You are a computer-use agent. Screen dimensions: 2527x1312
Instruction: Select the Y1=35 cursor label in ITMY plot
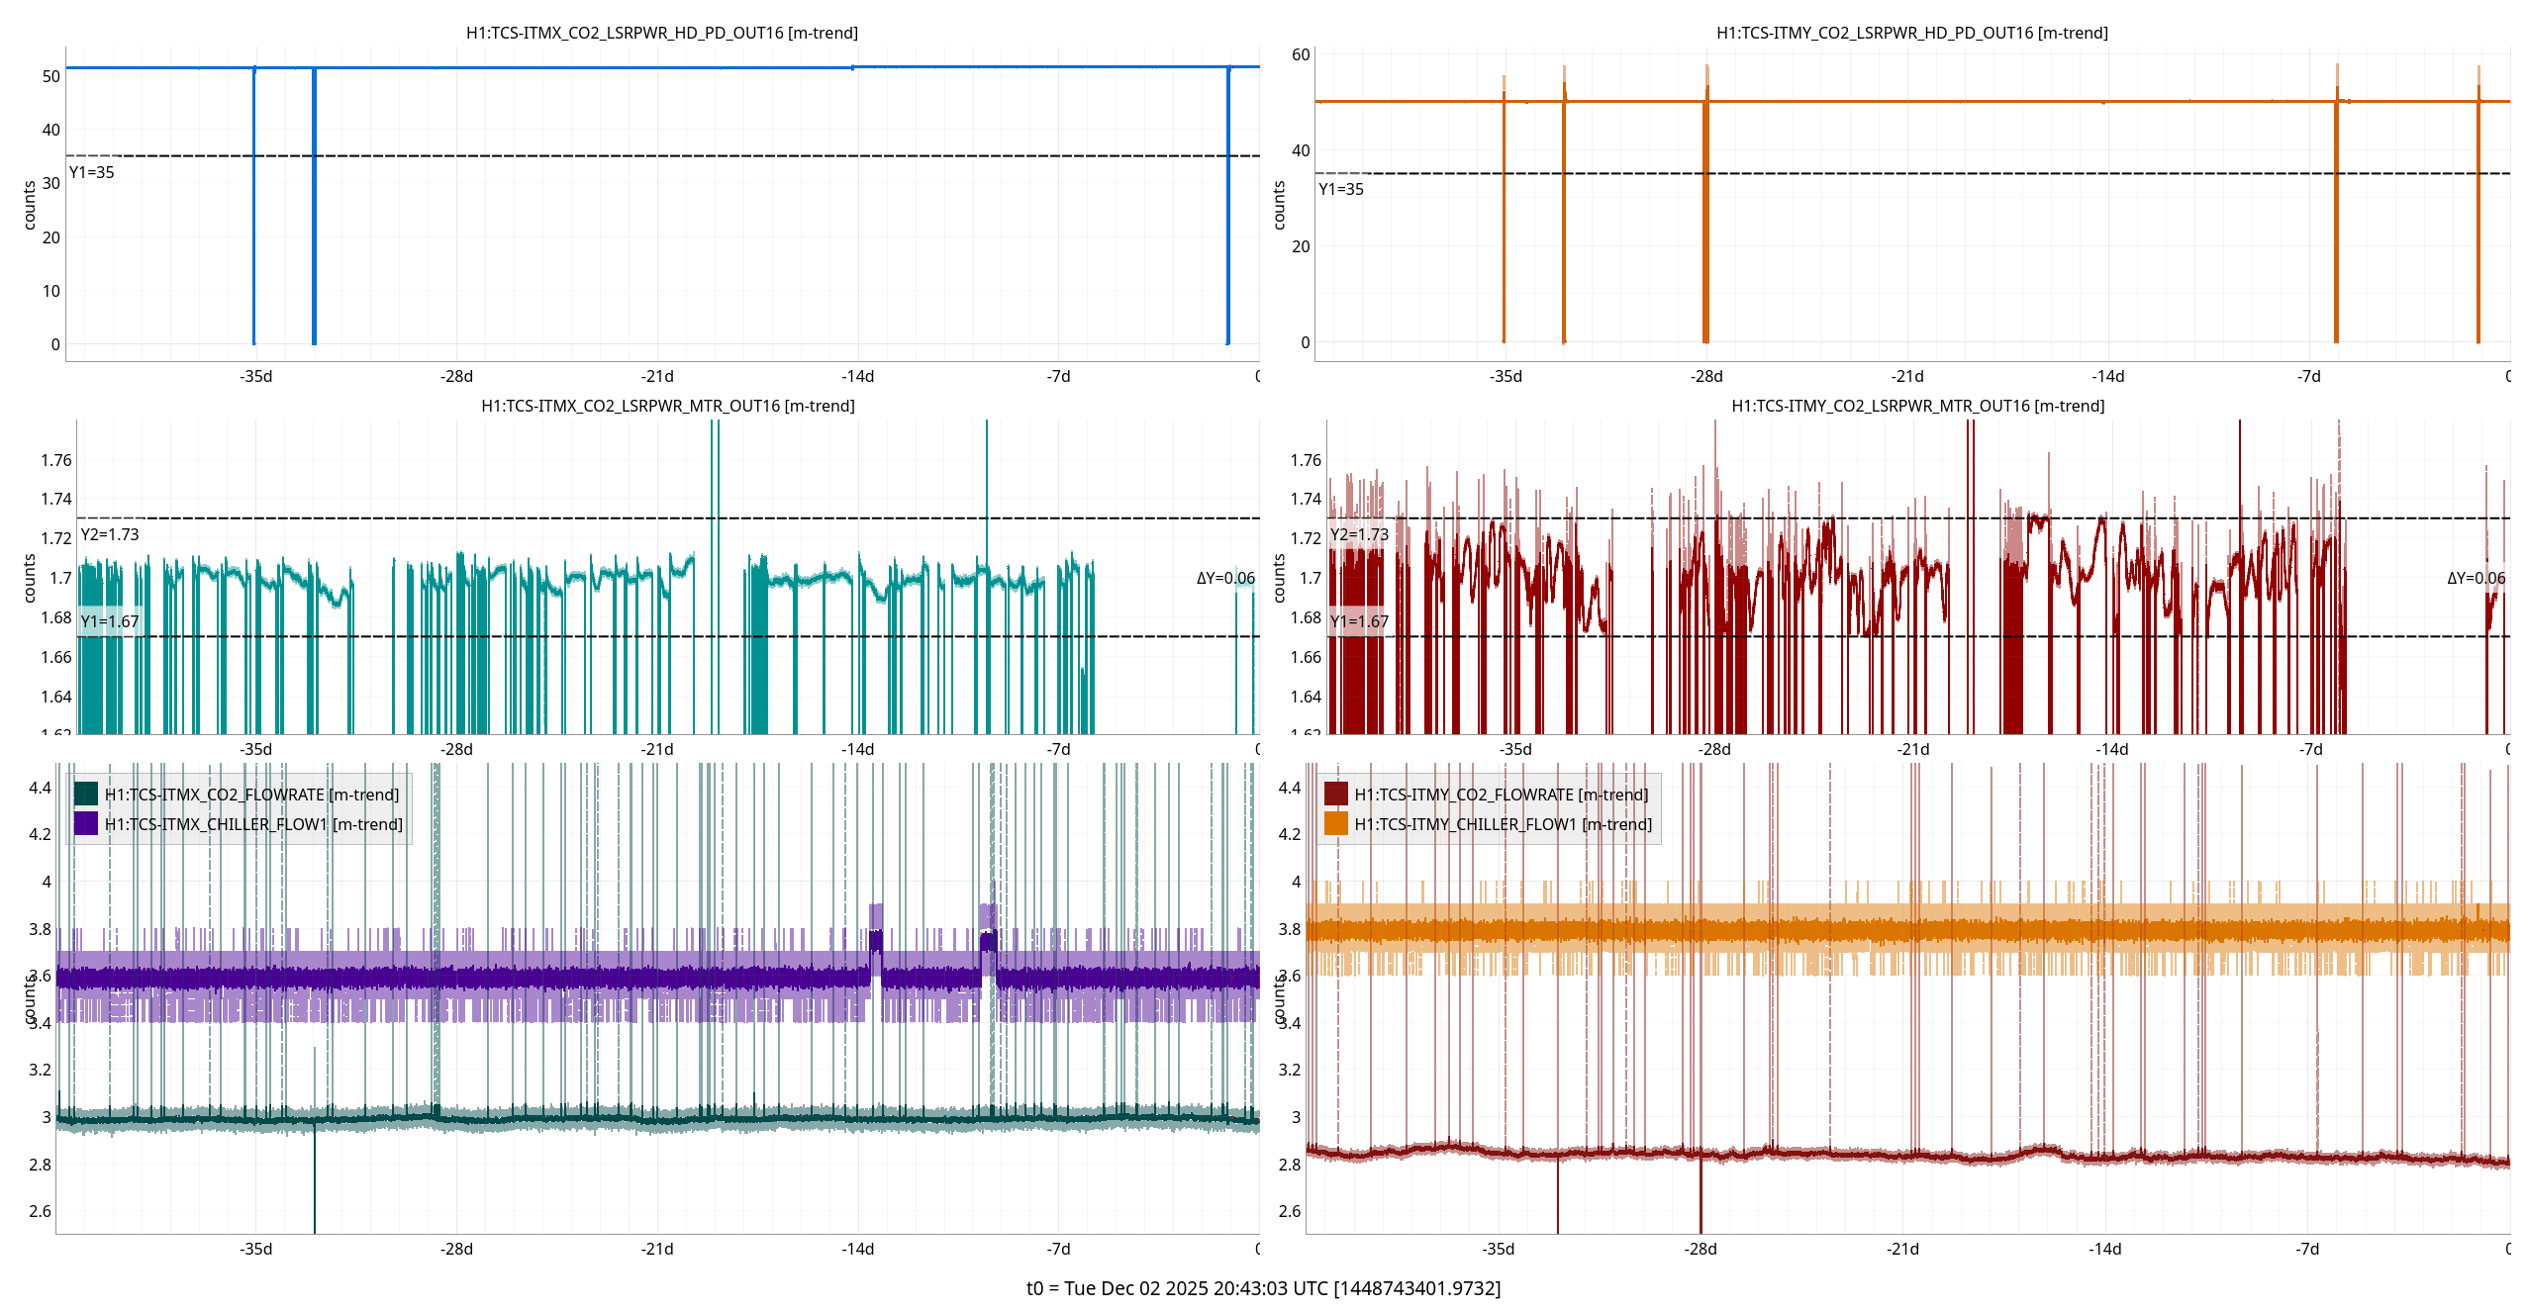click(x=1340, y=189)
